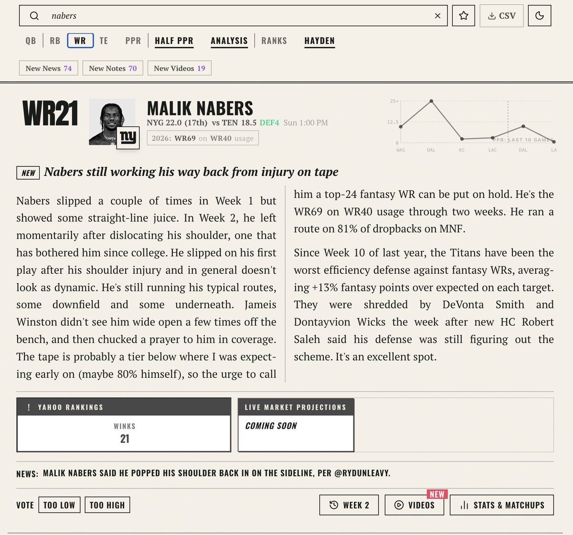Click the red NEW tag above Videos
The width and height of the screenshot is (573, 535).
pyautogui.click(x=437, y=494)
